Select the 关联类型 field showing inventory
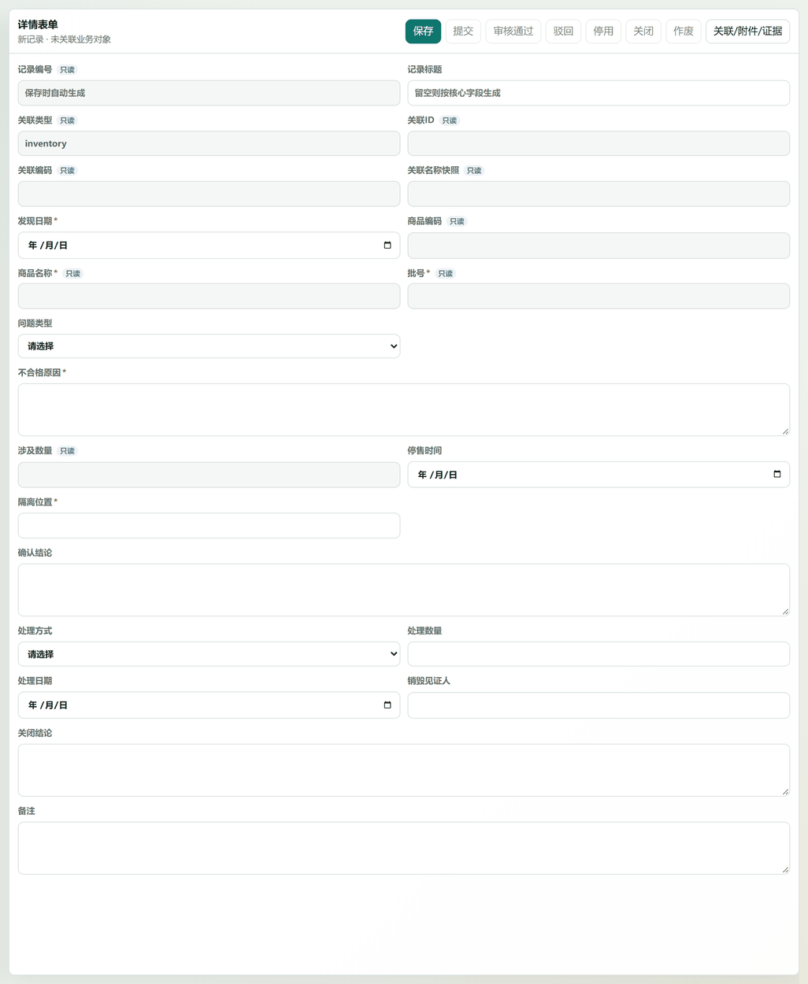This screenshot has height=984, width=808. click(209, 143)
